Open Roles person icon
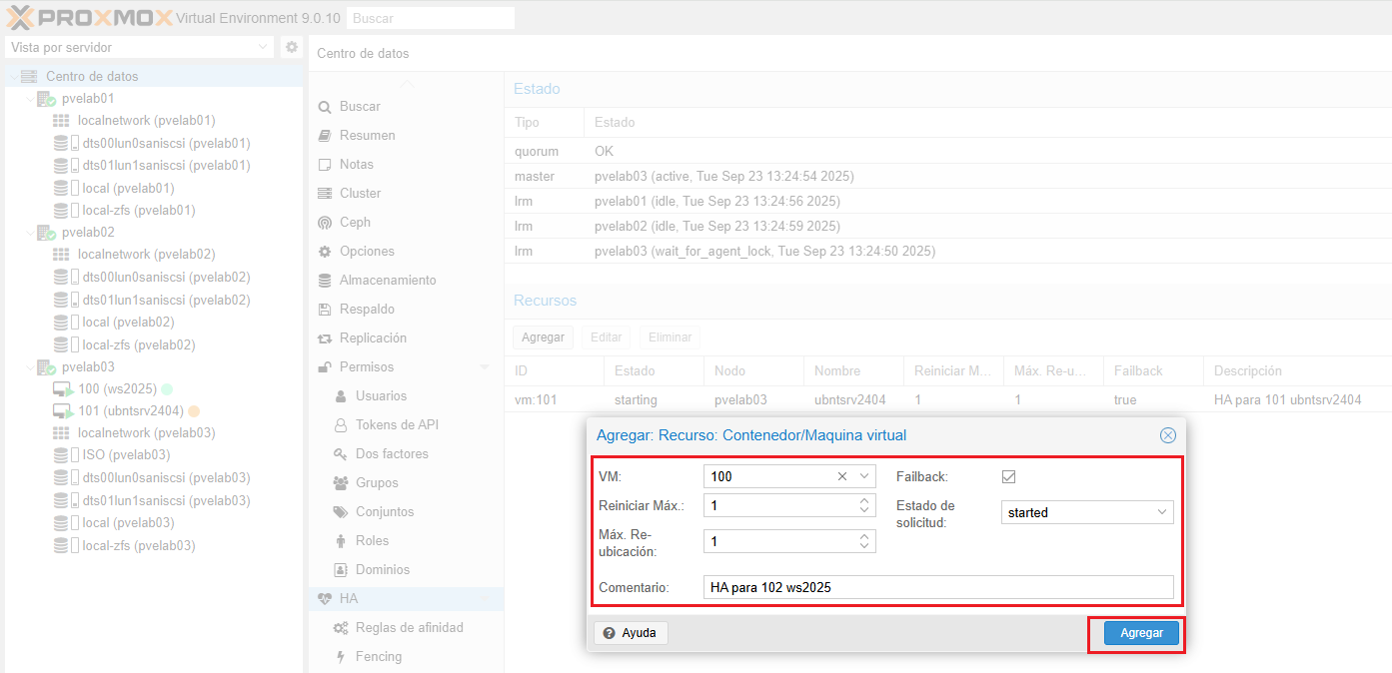This screenshot has width=1392, height=673. pos(340,541)
